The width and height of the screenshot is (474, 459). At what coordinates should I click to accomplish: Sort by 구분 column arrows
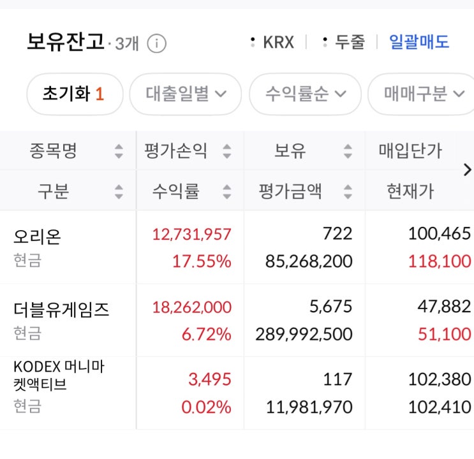coord(119,191)
